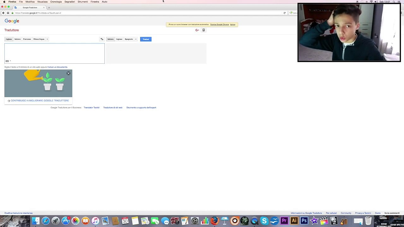Open the Segnalibri menu
404x227 pixels.
(70, 2)
